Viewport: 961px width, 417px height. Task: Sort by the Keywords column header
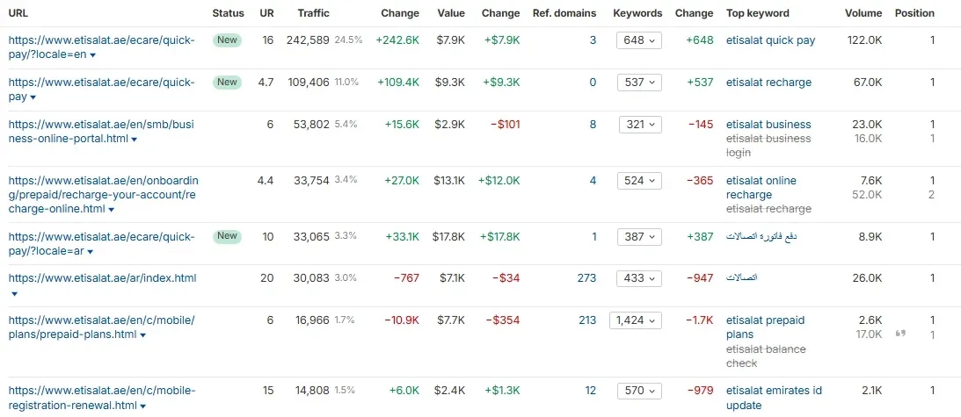(x=637, y=13)
